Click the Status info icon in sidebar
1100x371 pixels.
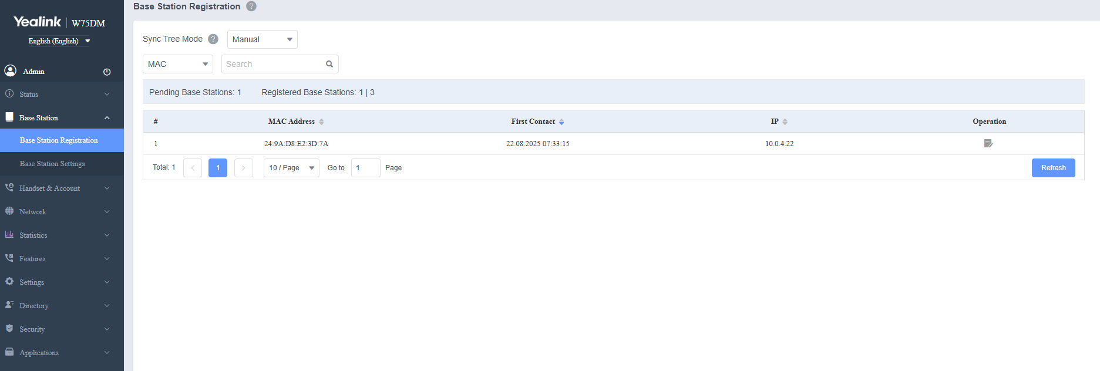pyautogui.click(x=9, y=93)
